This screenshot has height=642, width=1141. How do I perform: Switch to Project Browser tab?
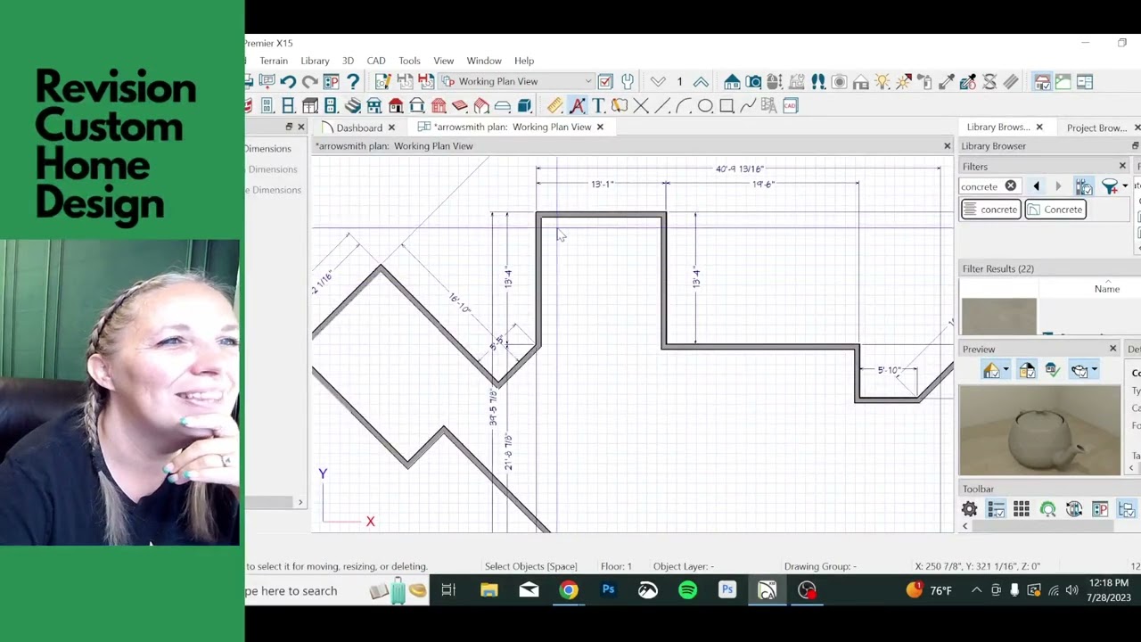coord(1097,128)
